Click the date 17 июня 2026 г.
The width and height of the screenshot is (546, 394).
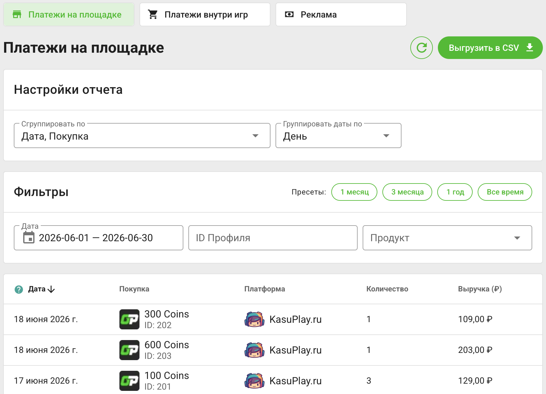tap(46, 381)
